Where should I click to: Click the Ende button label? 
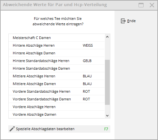pos(131,21)
